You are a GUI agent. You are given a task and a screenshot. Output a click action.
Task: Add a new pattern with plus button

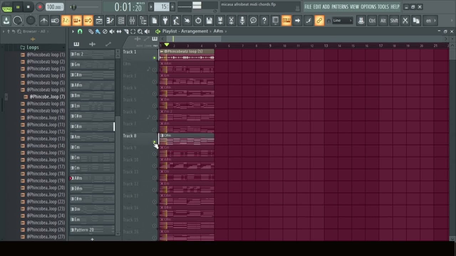pyautogui.click(x=172, y=7)
